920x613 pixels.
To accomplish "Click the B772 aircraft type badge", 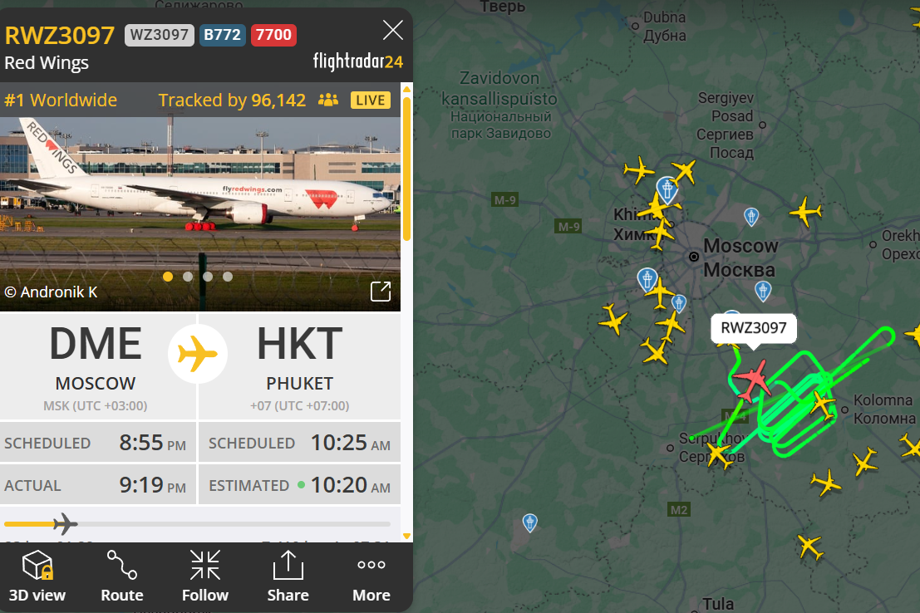I will (223, 35).
